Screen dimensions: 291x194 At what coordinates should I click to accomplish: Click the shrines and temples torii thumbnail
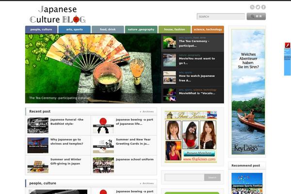tap(38, 145)
